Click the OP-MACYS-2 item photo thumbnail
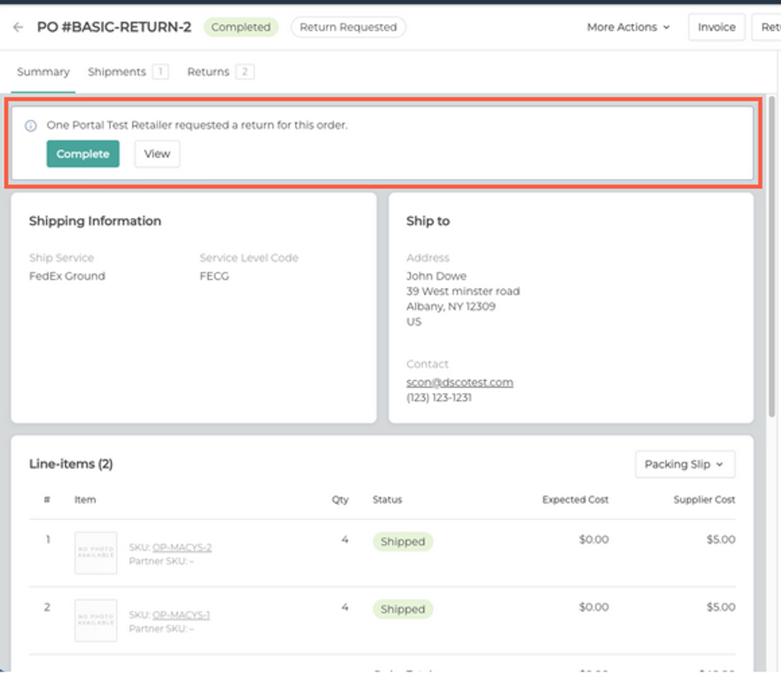781x673 pixels. point(96,552)
